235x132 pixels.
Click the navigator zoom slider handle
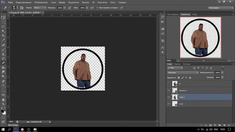point(204,60)
